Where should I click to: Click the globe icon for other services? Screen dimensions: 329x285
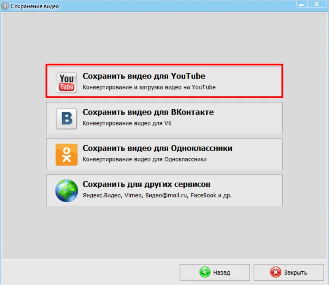[66, 191]
